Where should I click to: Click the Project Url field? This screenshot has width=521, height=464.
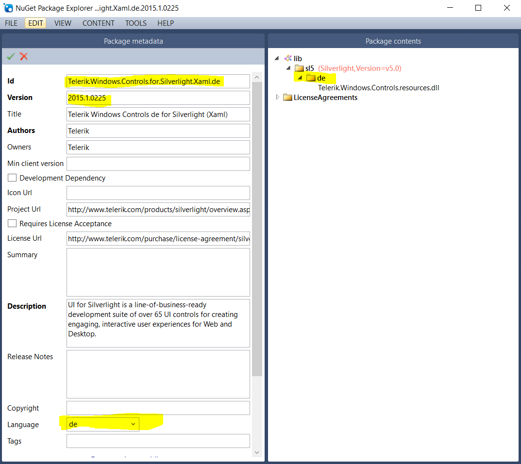pos(158,210)
